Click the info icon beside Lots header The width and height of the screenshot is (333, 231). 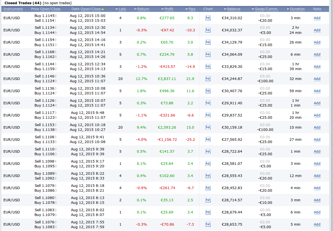117,9
